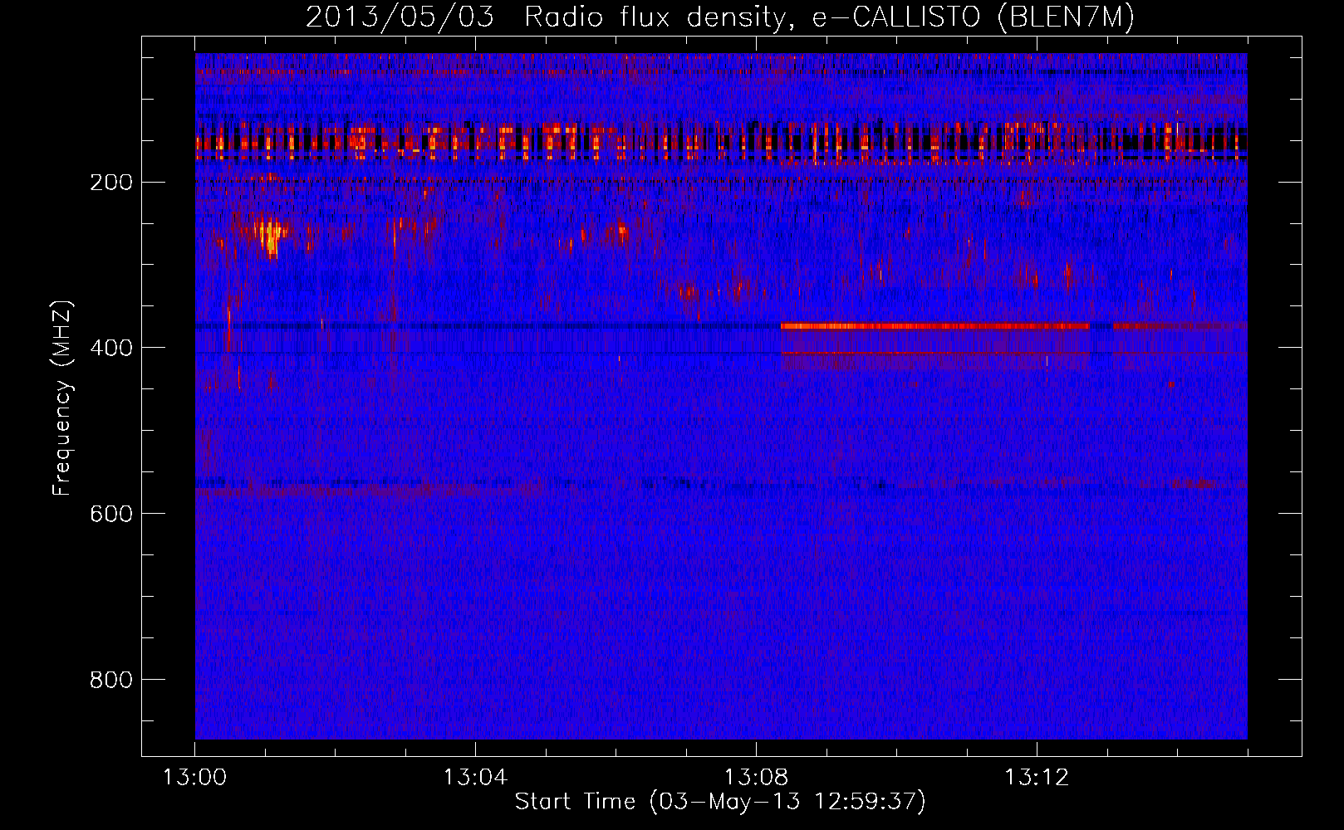This screenshot has height=830, width=1344.
Task: Click the plot title mentioning e-CALLISTO (BLEN7M)
Action: (x=719, y=17)
